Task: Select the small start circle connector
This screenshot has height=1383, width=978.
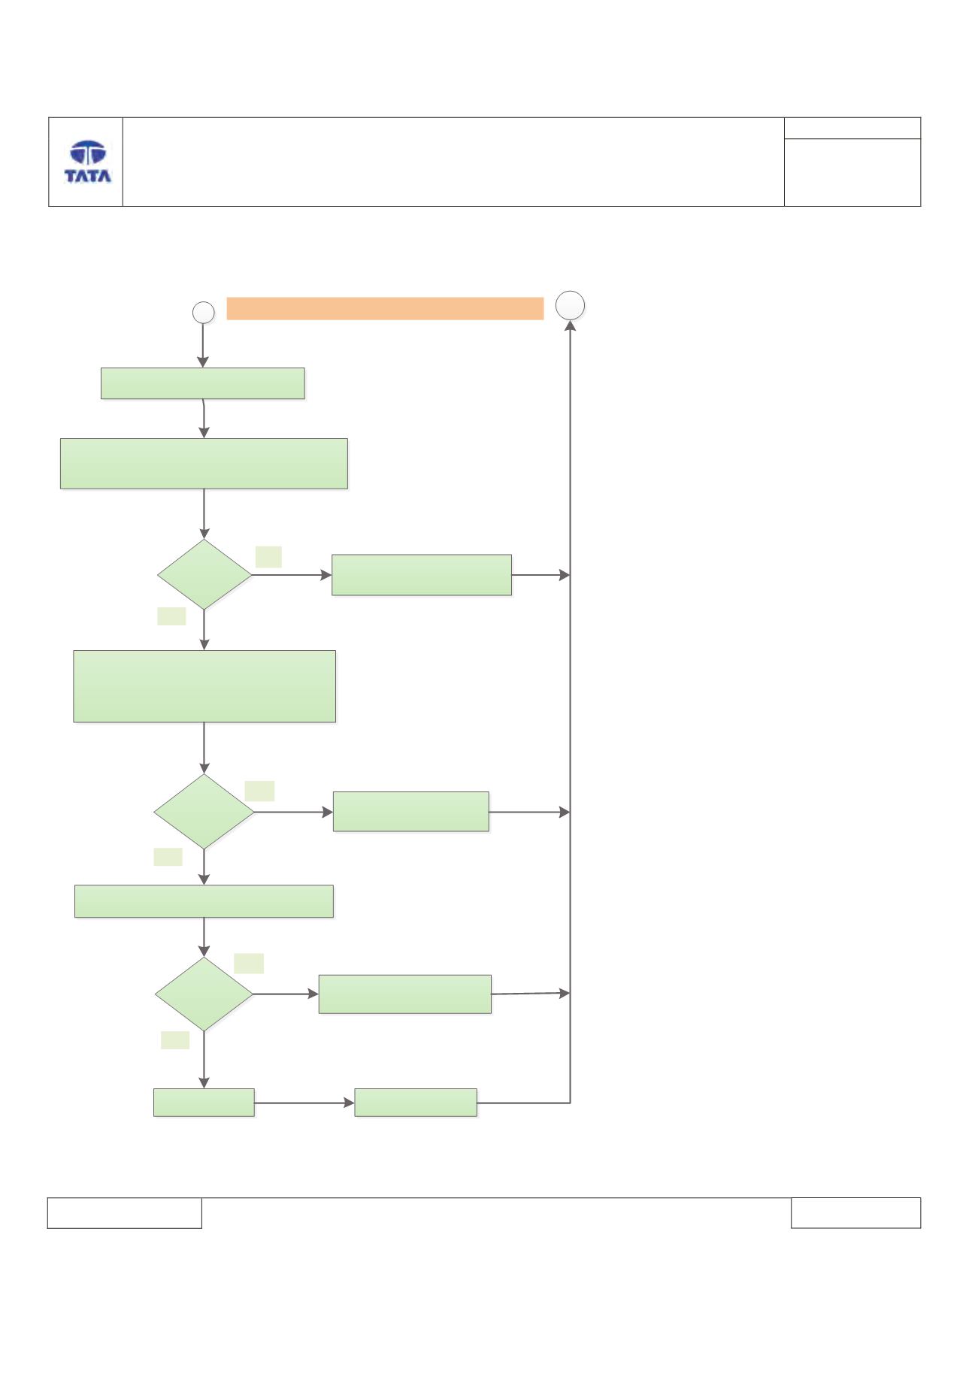Action: click(x=204, y=313)
